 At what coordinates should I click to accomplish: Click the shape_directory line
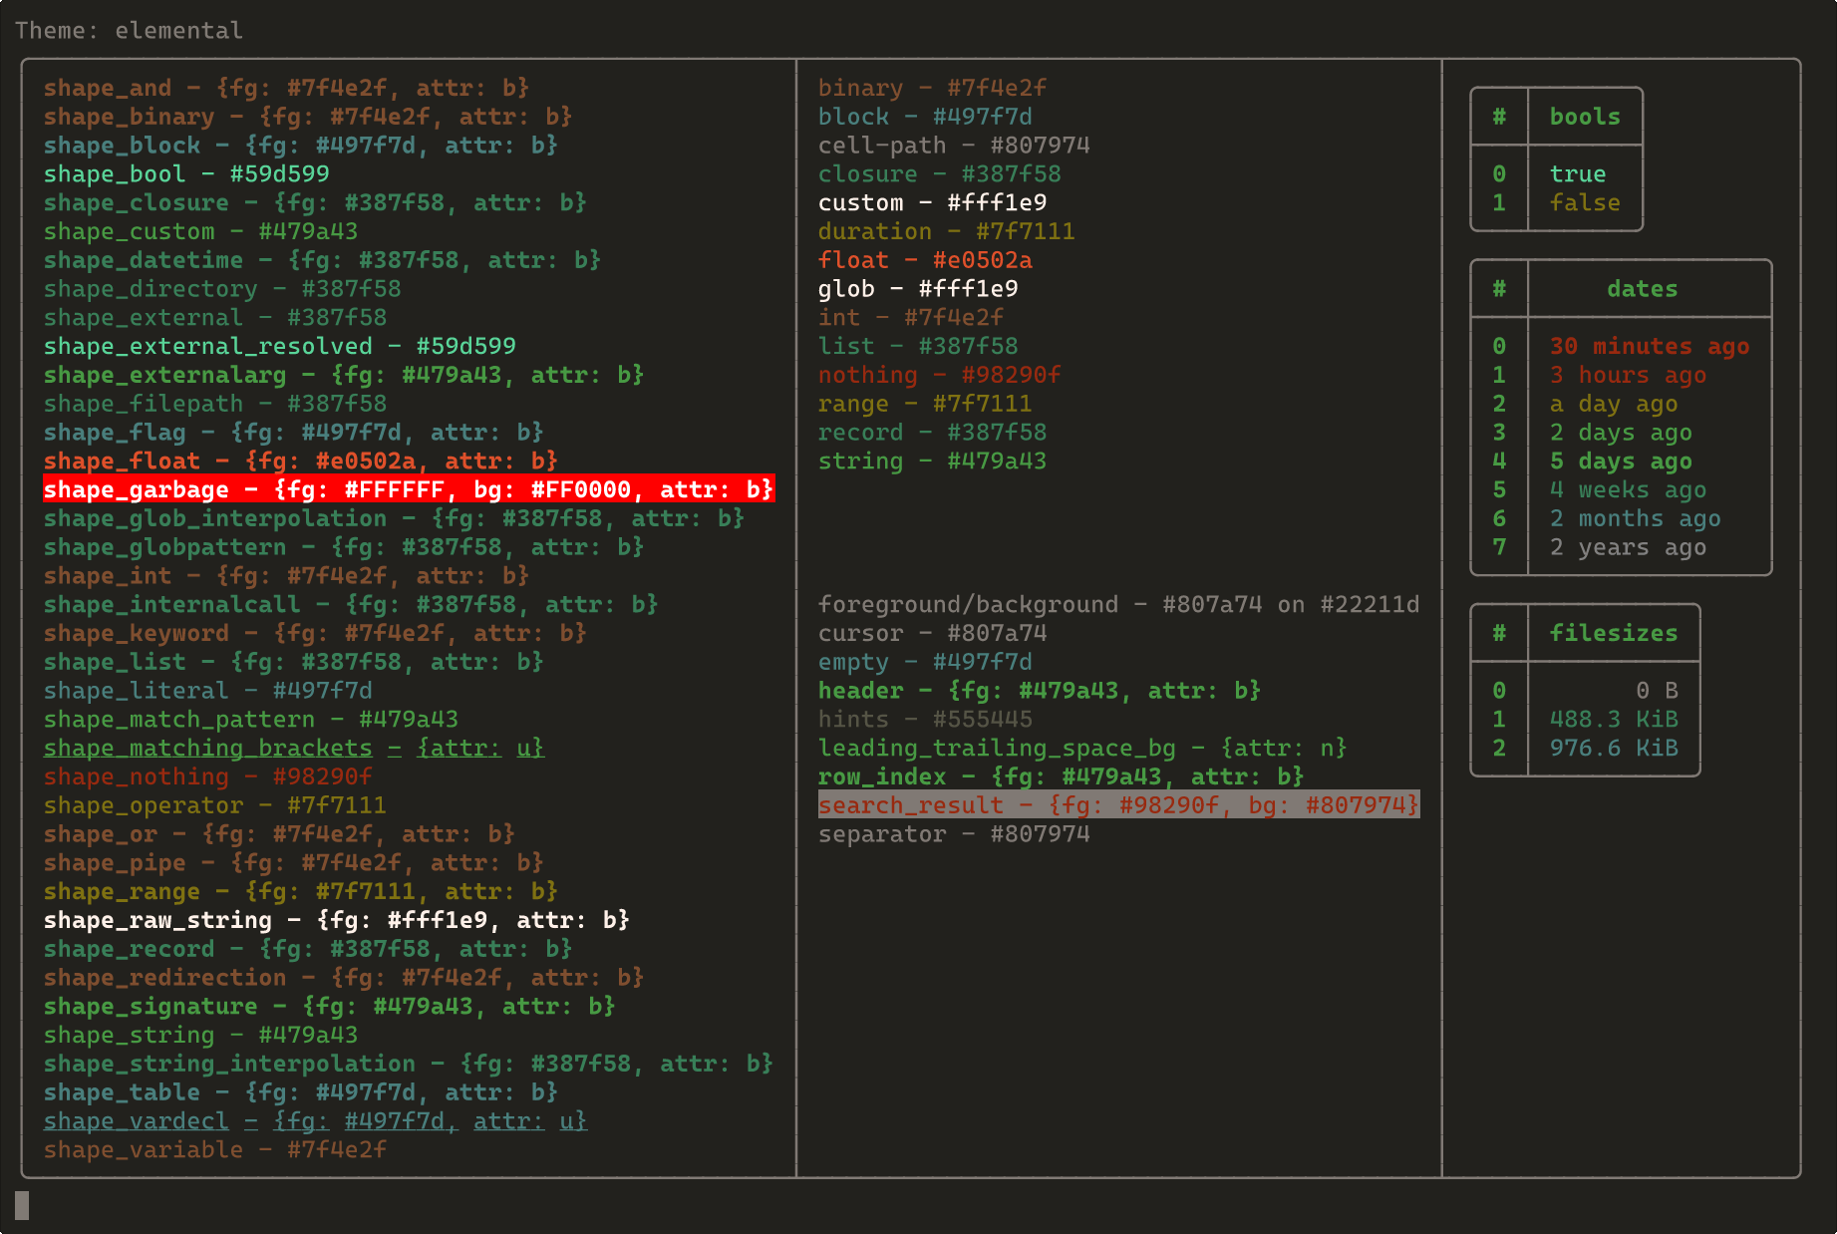click(222, 289)
